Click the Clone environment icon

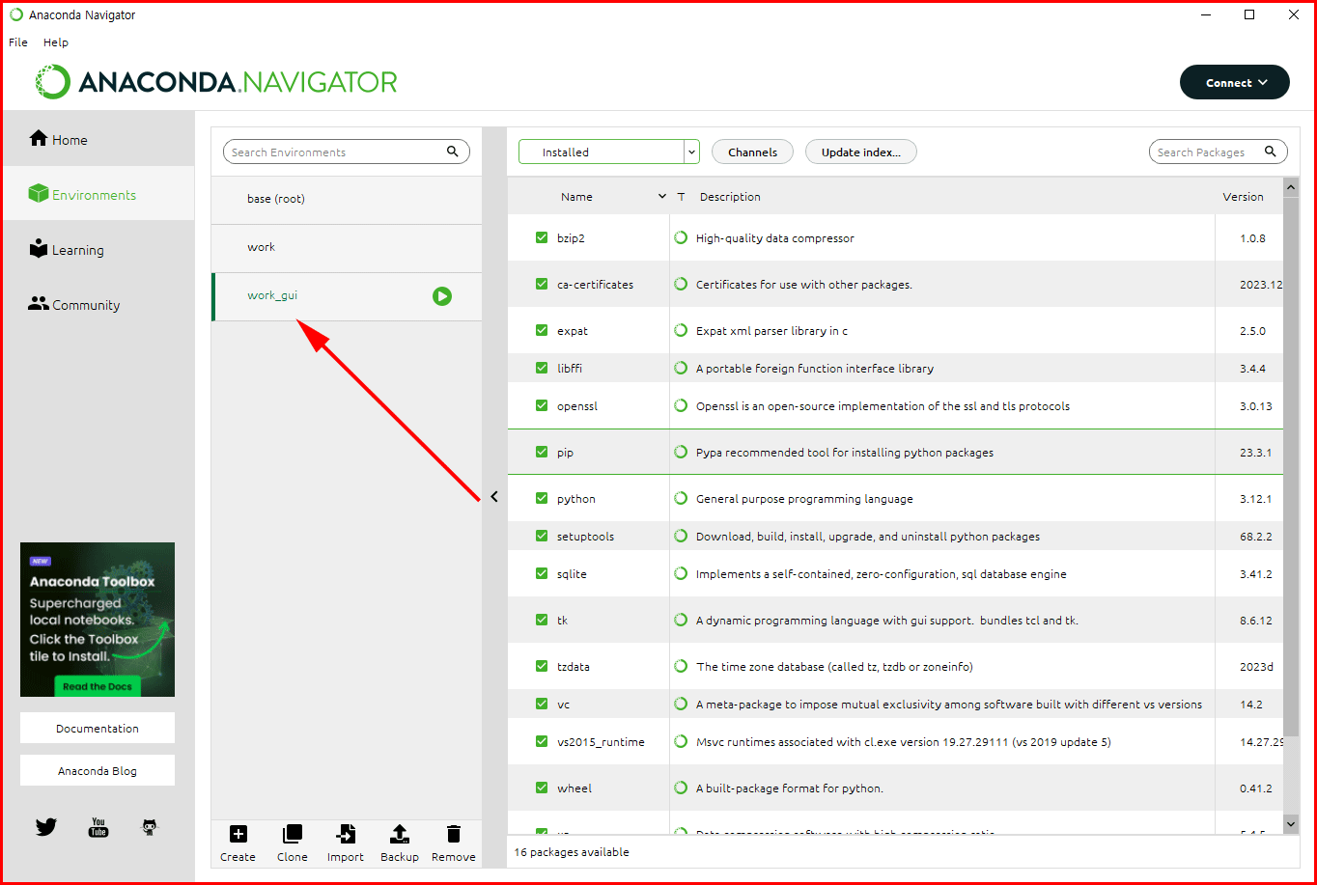292,834
